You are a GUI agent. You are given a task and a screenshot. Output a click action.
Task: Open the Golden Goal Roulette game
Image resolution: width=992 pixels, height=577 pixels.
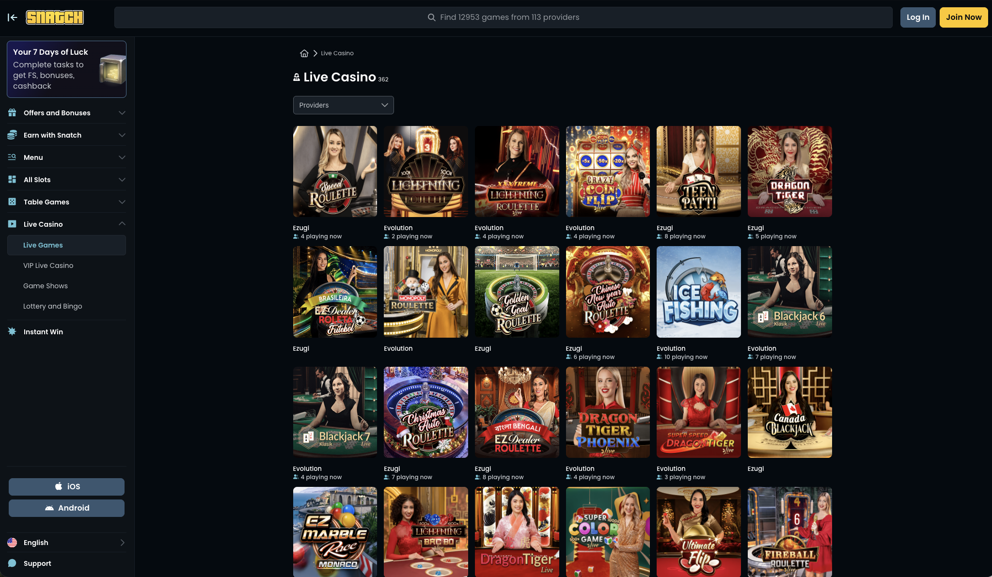pos(517,292)
